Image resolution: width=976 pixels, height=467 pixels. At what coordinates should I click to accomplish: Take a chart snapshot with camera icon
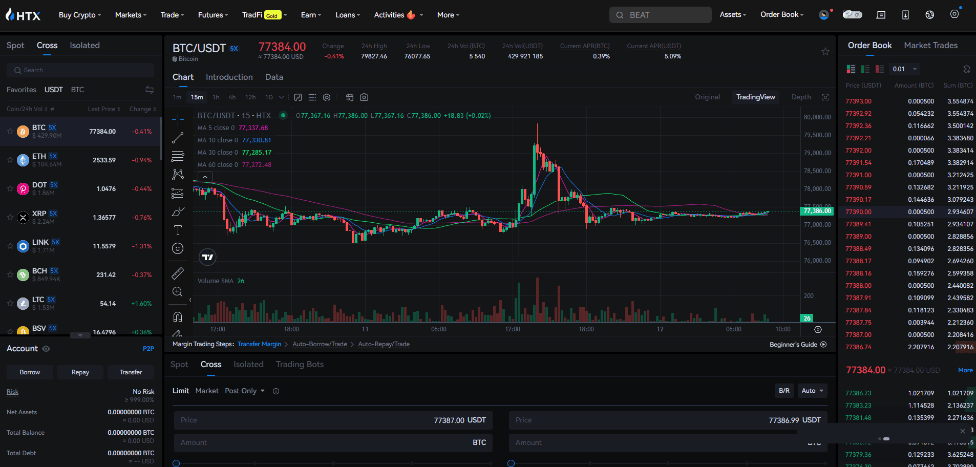click(364, 97)
